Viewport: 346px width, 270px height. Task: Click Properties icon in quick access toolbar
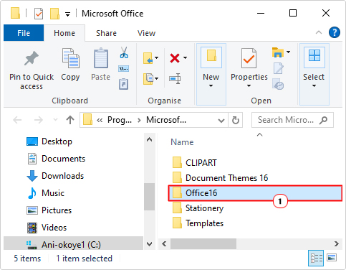click(39, 14)
